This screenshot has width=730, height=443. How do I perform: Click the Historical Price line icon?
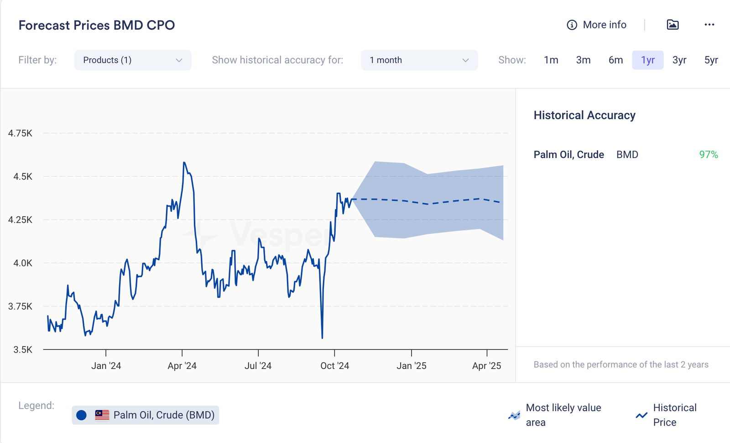(641, 415)
